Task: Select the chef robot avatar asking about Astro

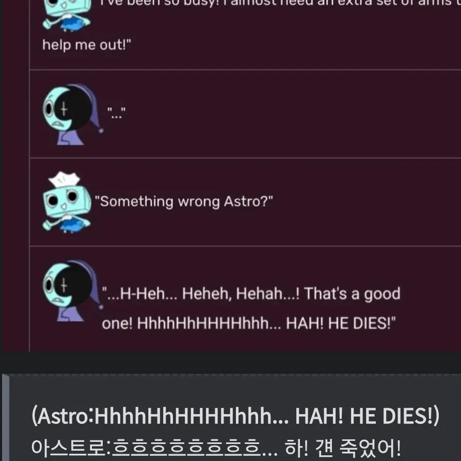Action: click(67, 202)
